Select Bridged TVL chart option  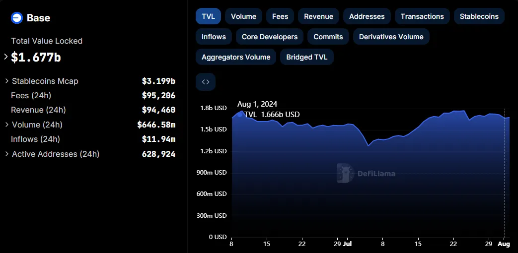306,57
